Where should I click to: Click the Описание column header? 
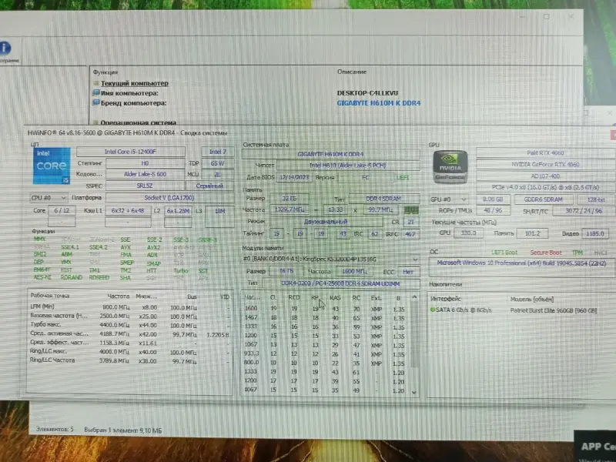click(352, 72)
